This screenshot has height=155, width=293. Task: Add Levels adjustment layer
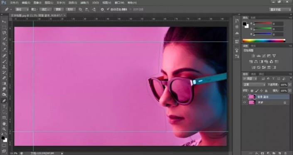pyautogui.click(x=259, y=56)
